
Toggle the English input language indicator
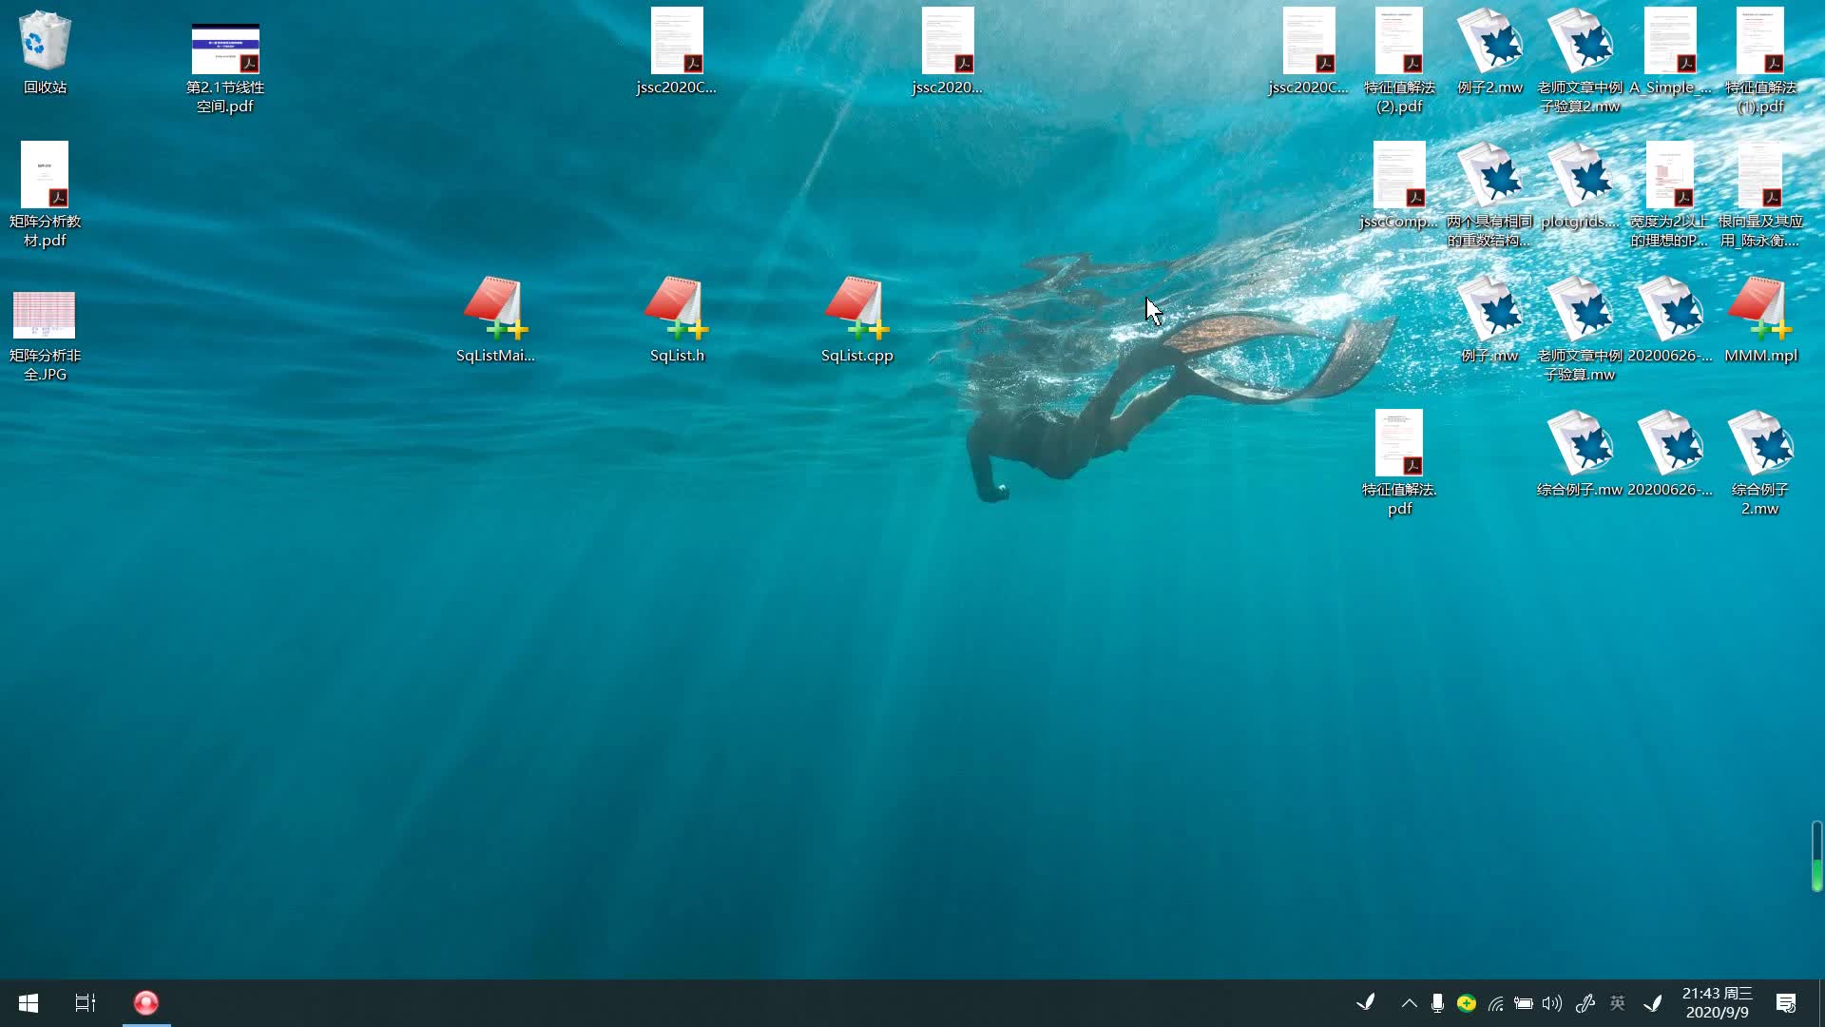(x=1617, y=1003)
